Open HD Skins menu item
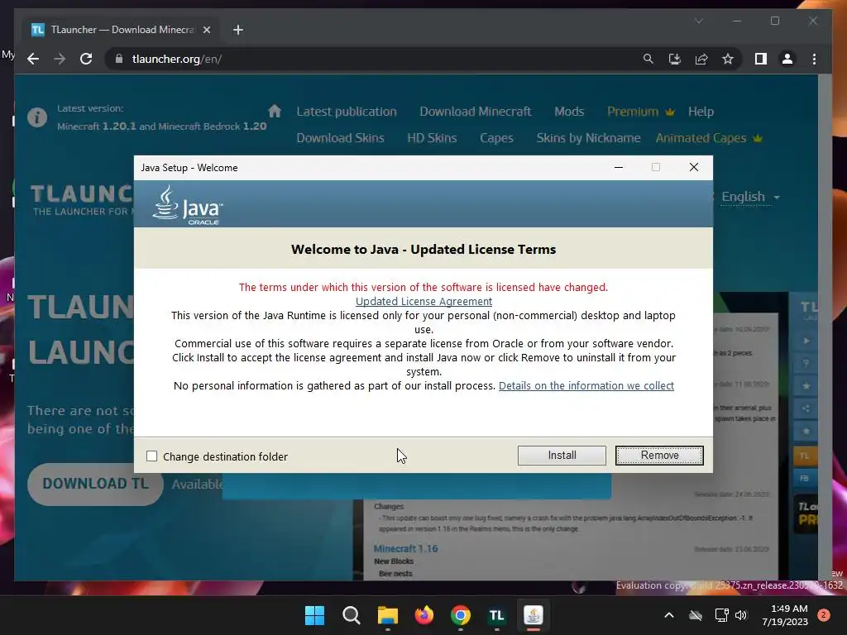 pyautogui.click(x=432, y=138)
